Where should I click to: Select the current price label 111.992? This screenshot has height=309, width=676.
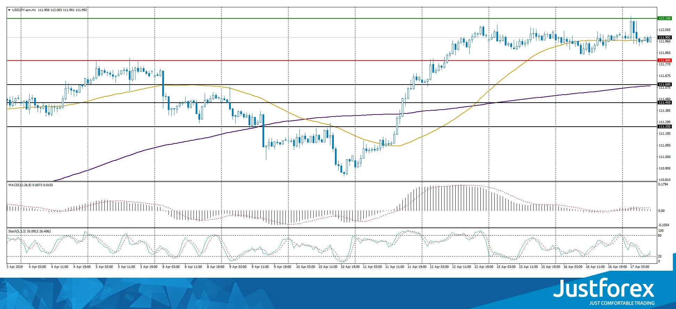(664, 38)
